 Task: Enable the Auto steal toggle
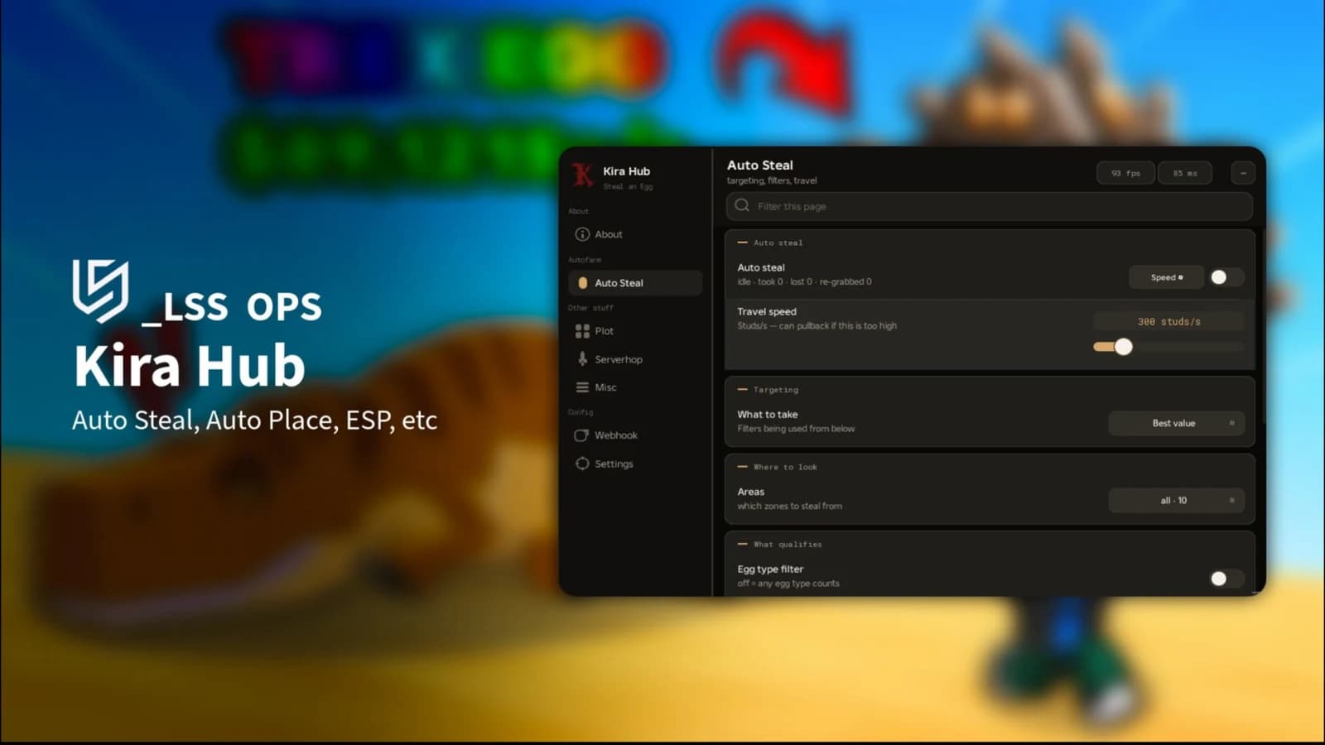pyautogui.click(x=1226, y=277)
